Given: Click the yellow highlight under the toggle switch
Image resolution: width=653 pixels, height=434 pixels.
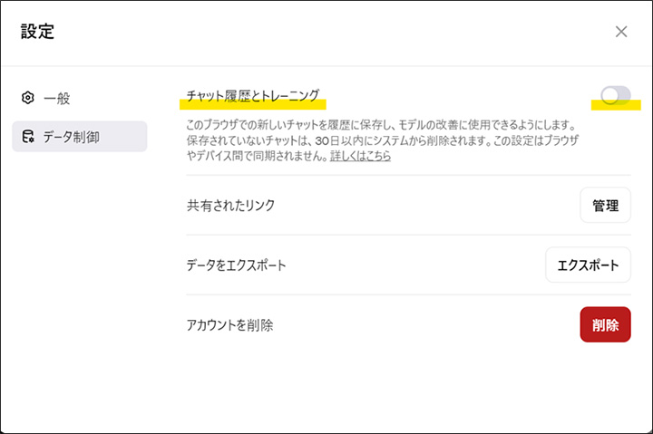Looking at the screenshot, I should pos(616,105).
